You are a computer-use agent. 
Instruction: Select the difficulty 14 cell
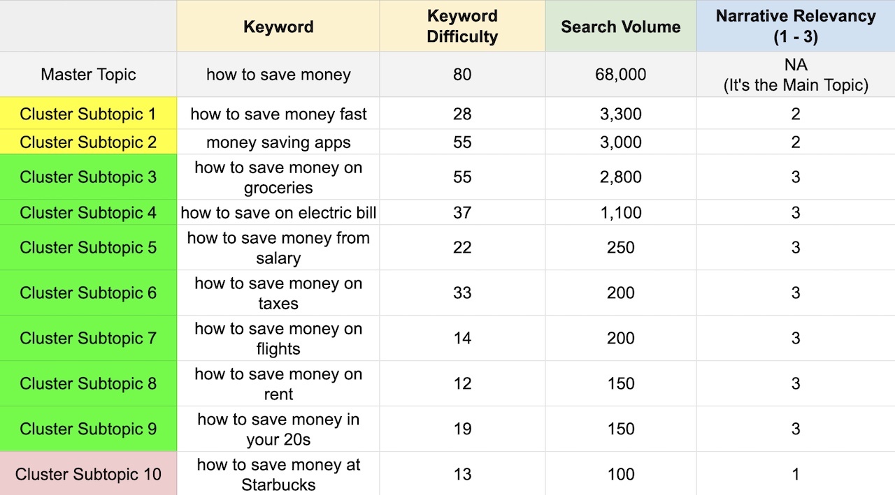tap(462, 338)
